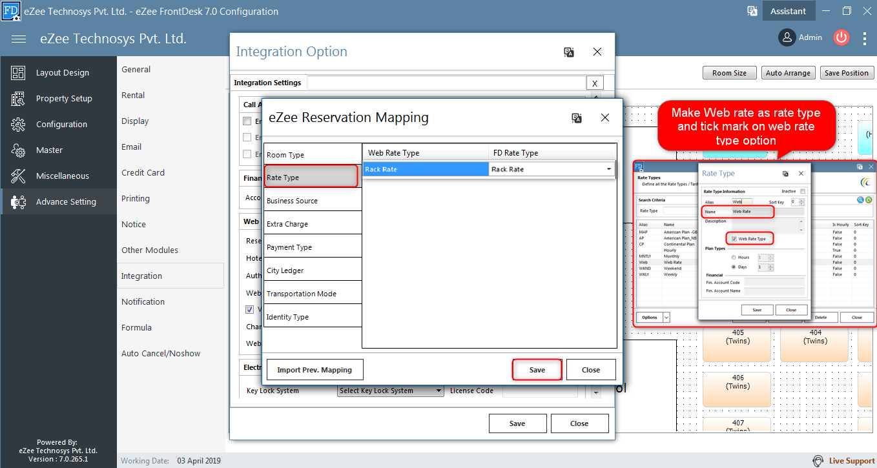Screen dimensions: 877x468
Task: Select the Transportation Mode mapping tab
Action: point(313,294)
